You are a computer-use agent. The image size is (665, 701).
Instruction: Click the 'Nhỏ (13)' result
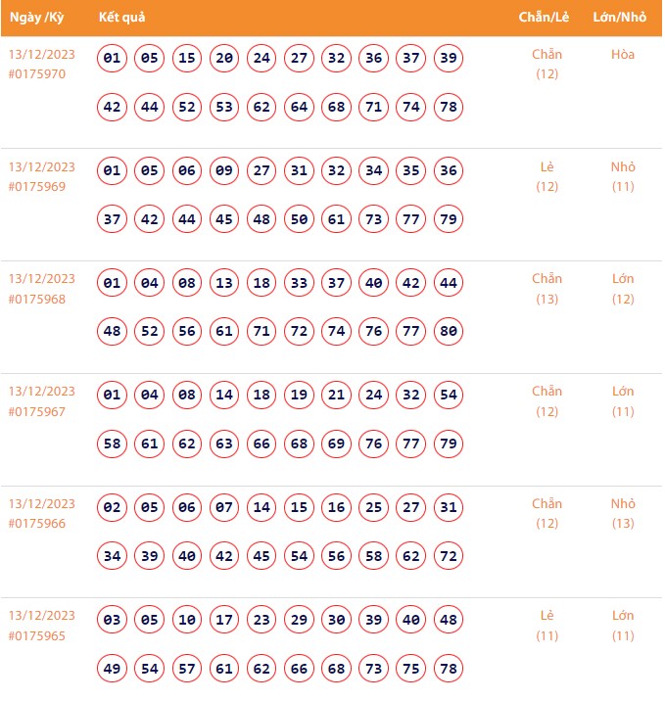pos(623,513)
